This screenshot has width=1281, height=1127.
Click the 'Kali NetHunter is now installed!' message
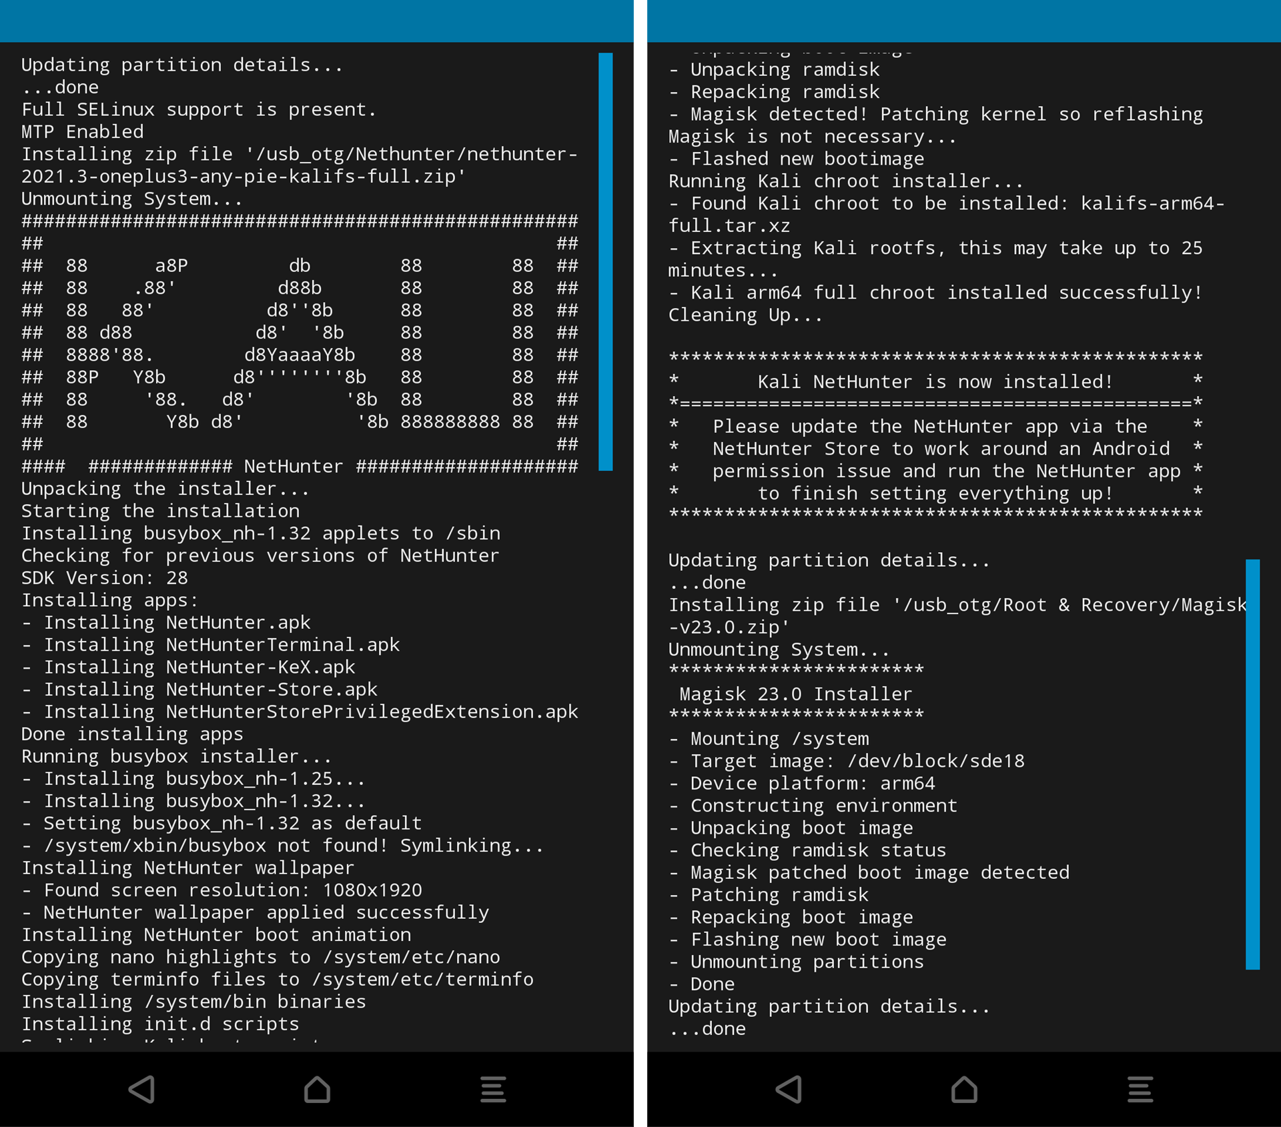coord(935,382)
